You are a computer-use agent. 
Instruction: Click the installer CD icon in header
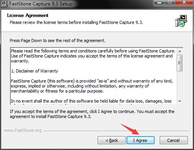[x=181, y=21]
